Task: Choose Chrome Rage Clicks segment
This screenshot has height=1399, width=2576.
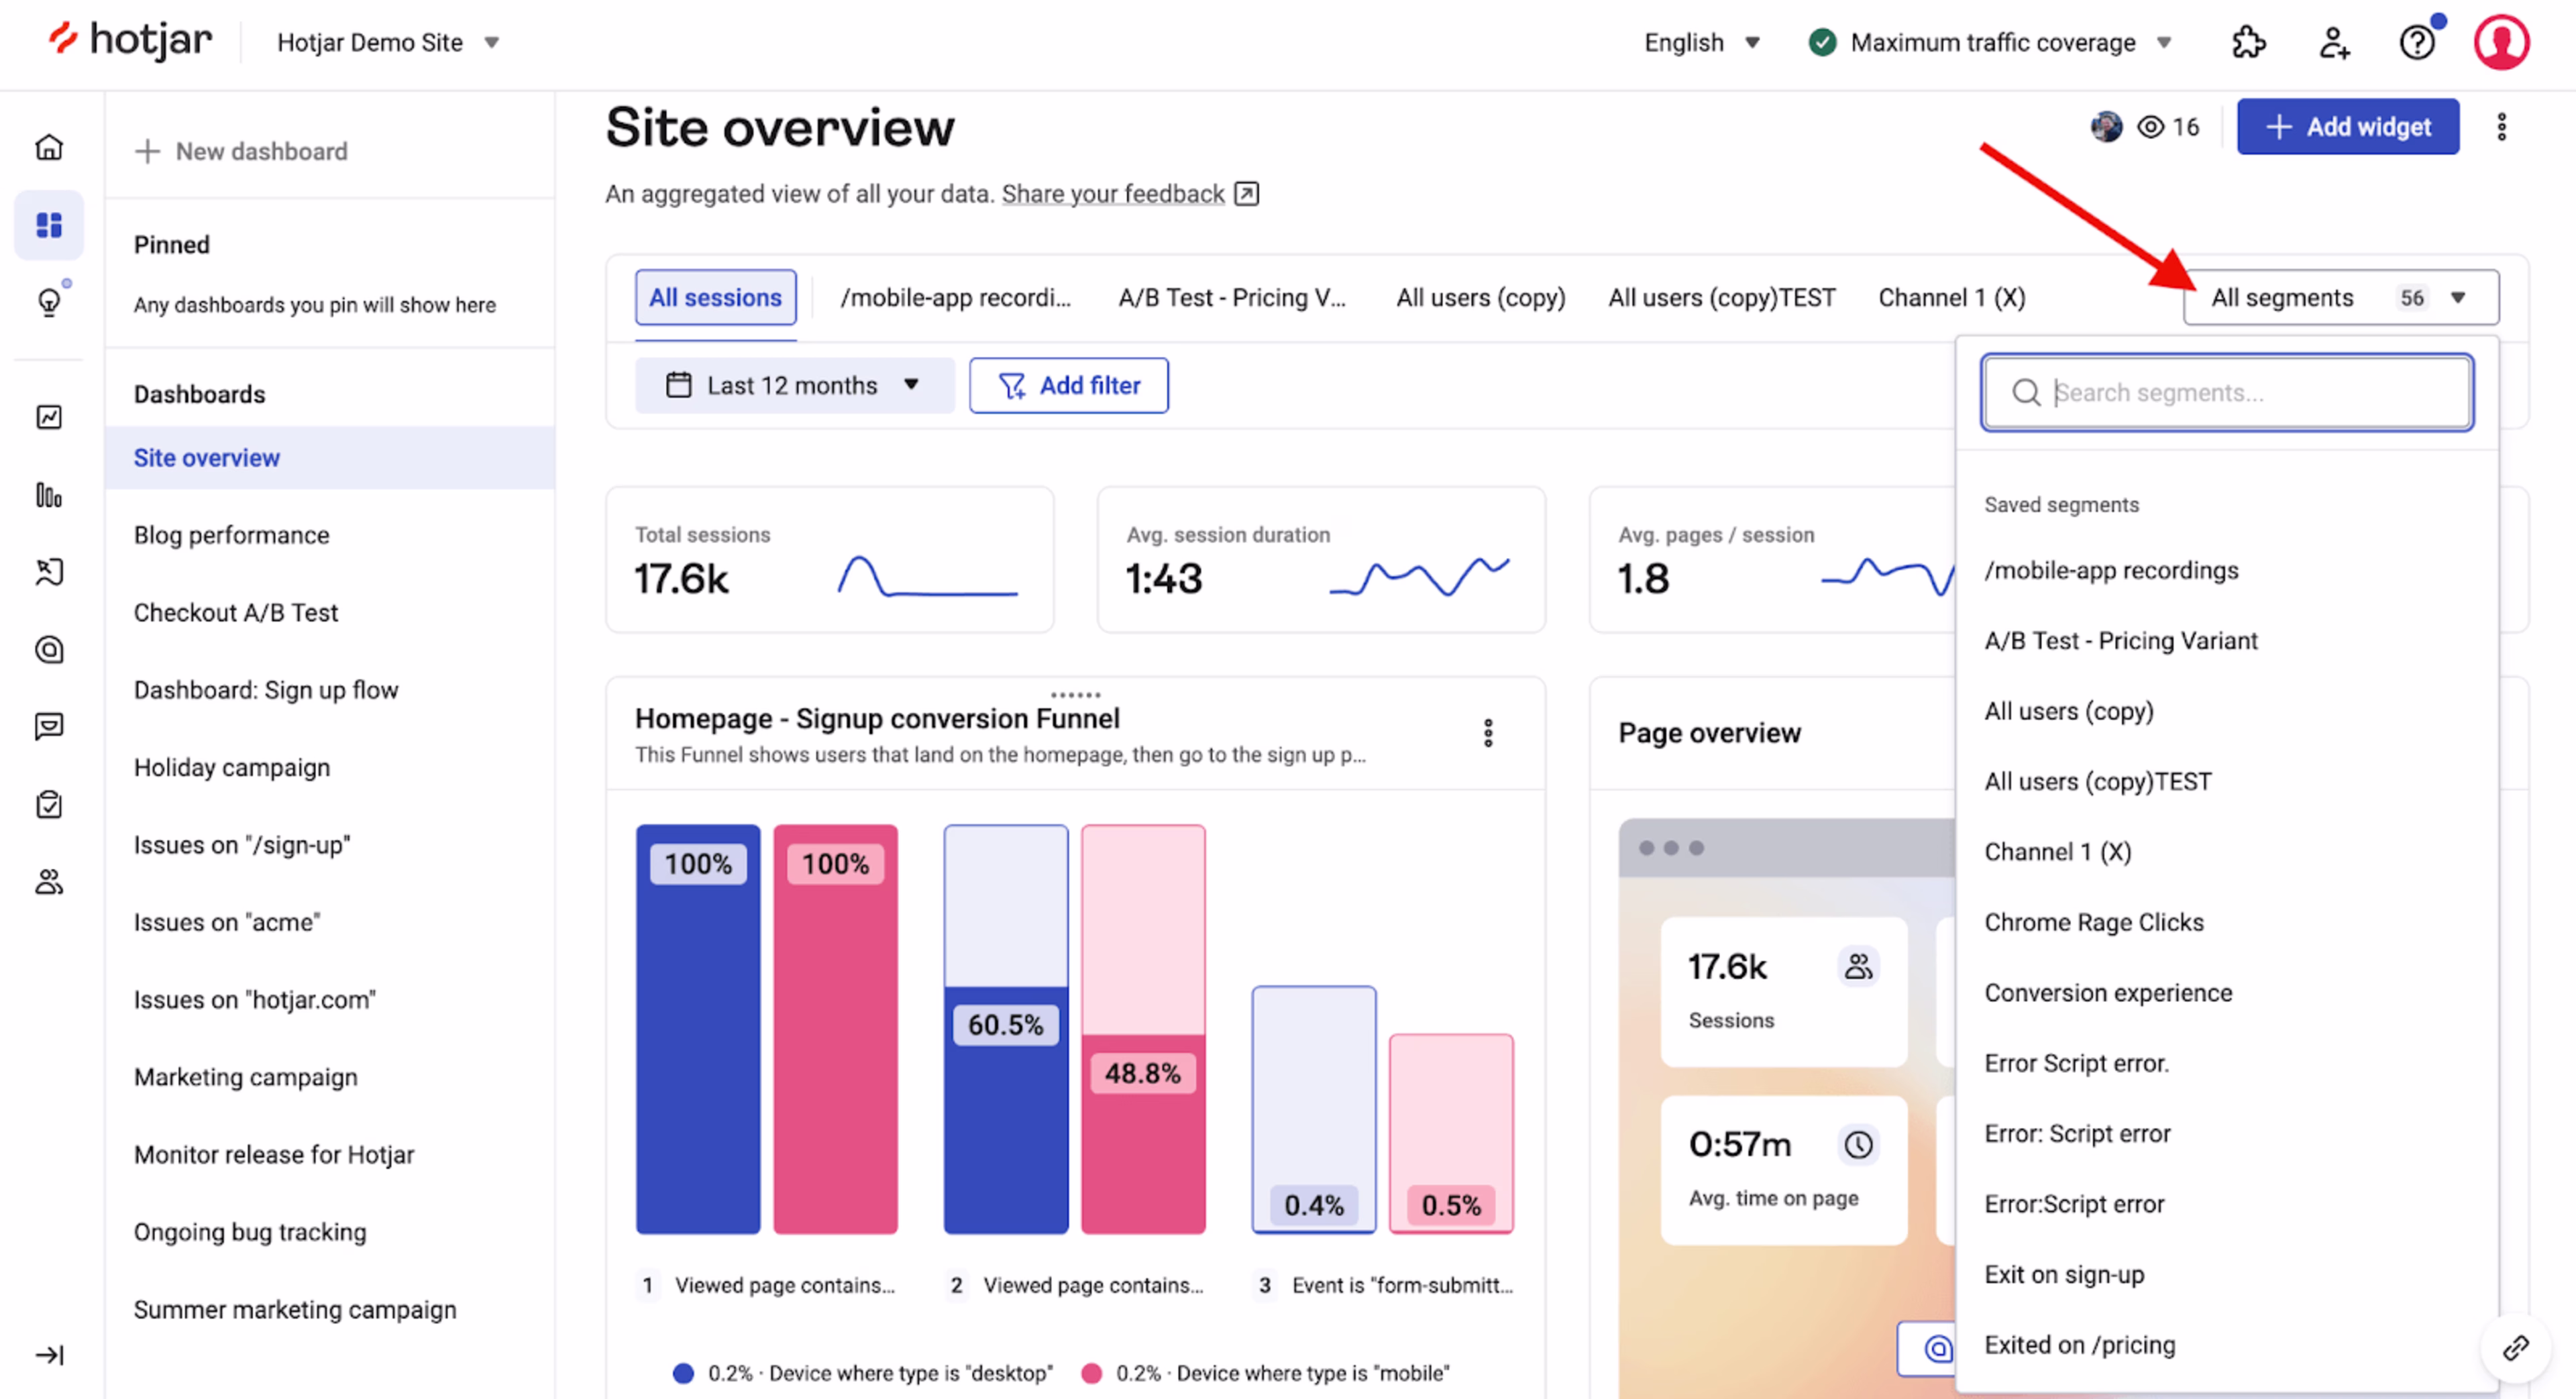Action: tap(2093, 922)
